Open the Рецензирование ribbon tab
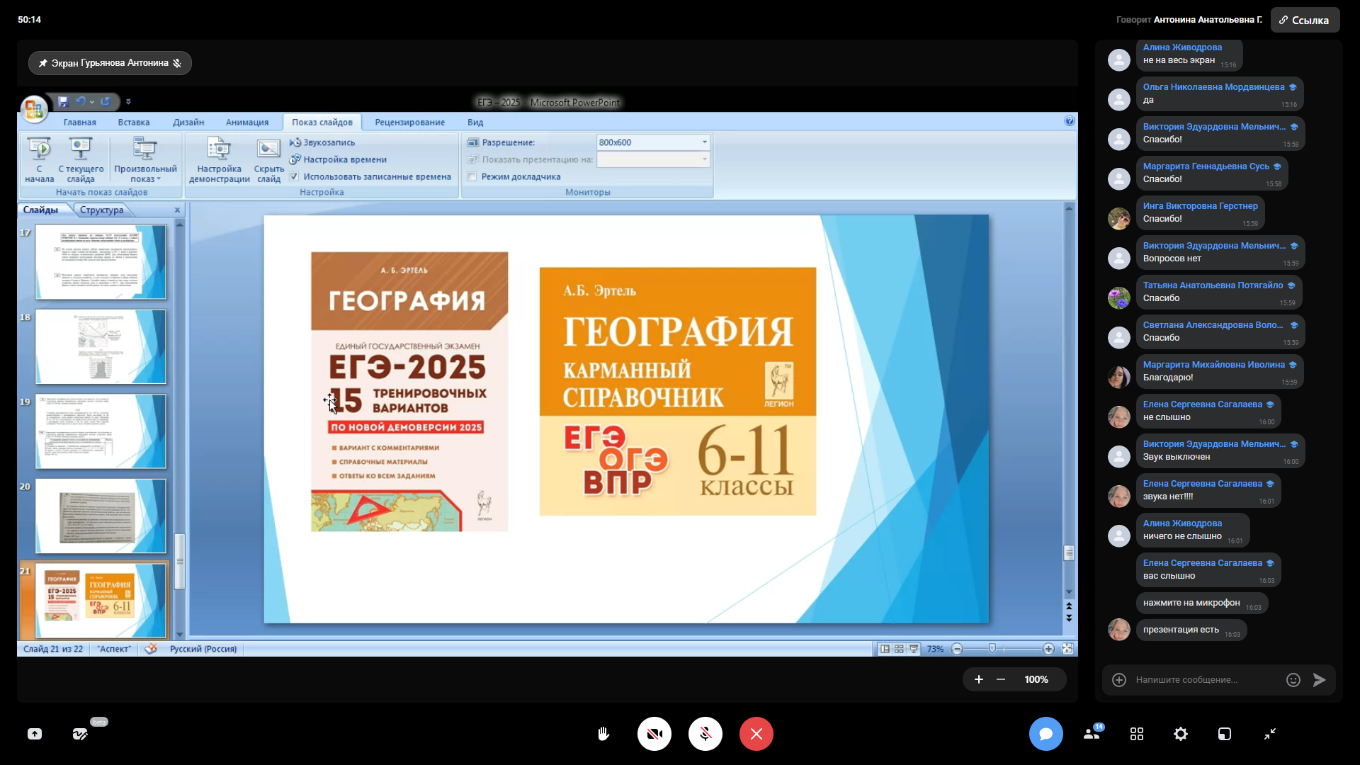The image size is (1360, 765). click(x=410, y=122)
